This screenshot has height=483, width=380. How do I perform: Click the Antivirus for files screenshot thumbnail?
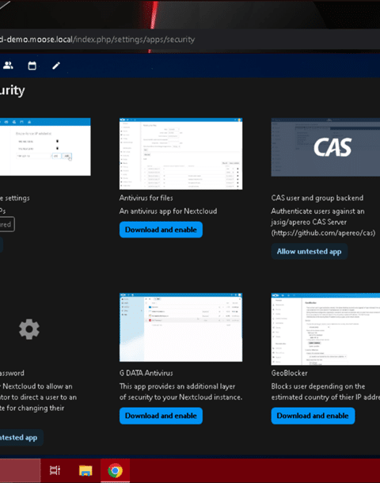pyautogui.click(x=180, y=154)
